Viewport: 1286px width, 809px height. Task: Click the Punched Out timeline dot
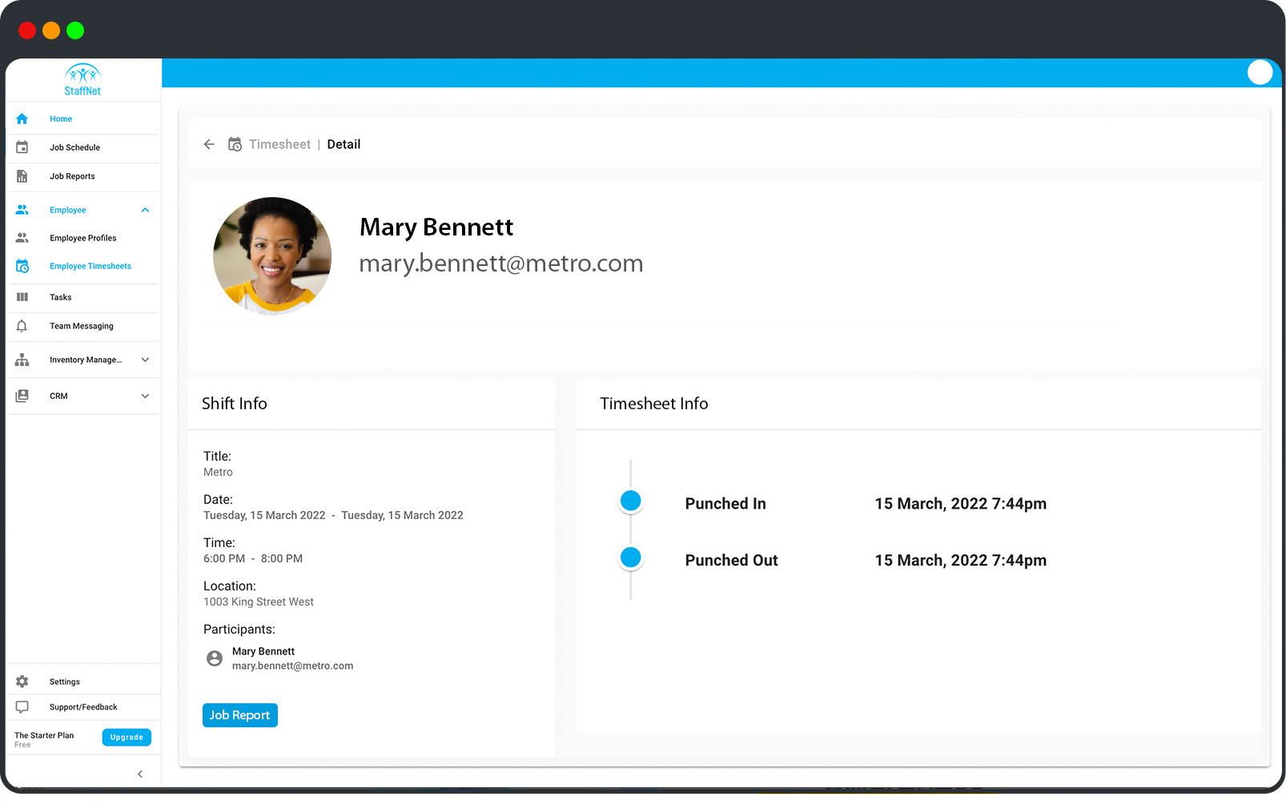click(x=631, y=557)
